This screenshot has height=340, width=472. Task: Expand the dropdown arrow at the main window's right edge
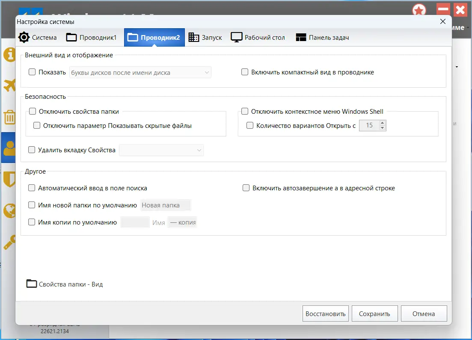click(x=457, y=67)
